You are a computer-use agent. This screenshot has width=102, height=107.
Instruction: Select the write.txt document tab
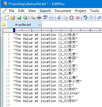coord(24,25)
